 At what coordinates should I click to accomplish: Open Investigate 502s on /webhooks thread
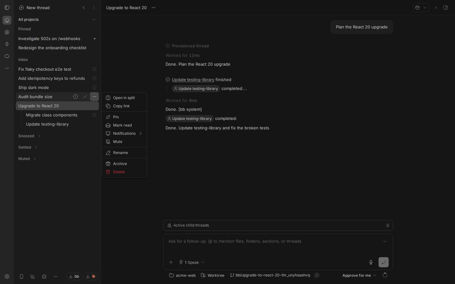coord(57,39)
